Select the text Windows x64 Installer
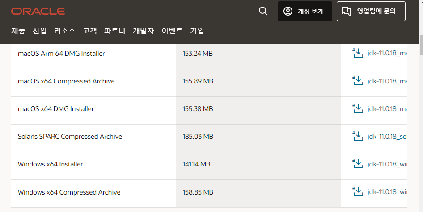Screen dimensions: 423x212 click(x=50, y=164)
